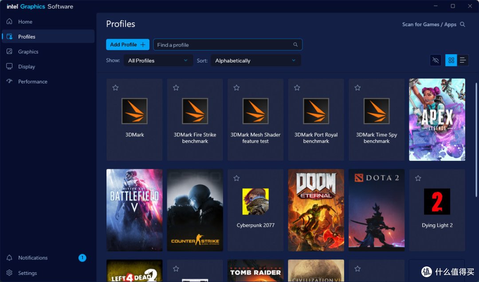Open the 3DMark profile icon
The width and height of the screenshot is (479, 282).
[x=134, y=111]
